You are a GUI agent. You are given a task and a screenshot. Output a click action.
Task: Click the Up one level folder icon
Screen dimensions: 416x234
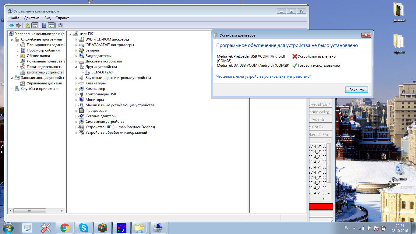[28, 25]
